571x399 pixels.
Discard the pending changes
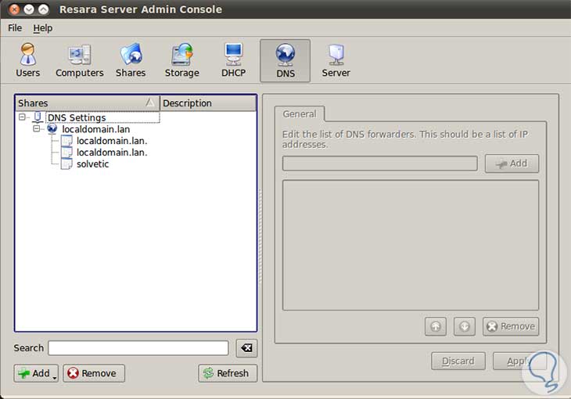point(458,361)
